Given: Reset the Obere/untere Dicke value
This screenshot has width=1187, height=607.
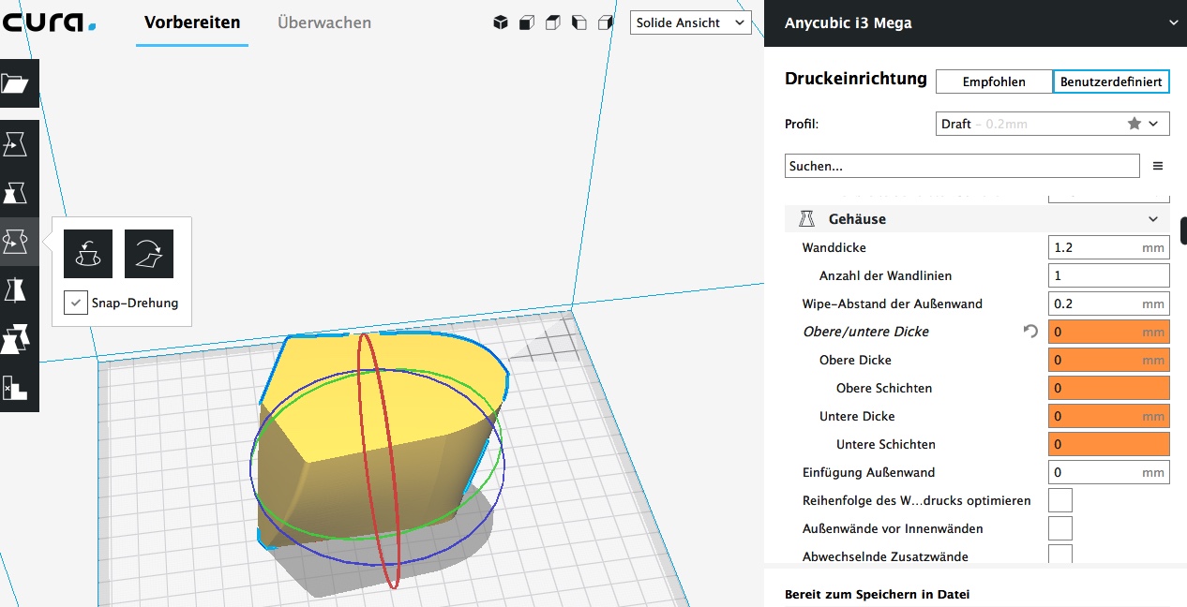Looking at the screenshot, I should (1030, 332).
